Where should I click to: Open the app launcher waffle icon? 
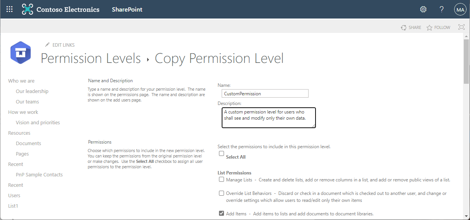pos(10,9)
